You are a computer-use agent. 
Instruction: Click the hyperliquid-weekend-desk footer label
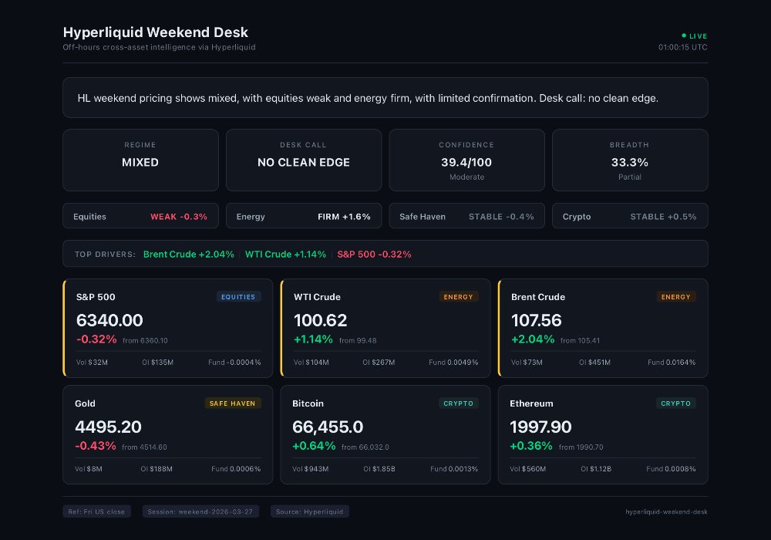666,512
